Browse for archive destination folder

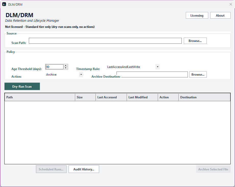(x=198, y=75)
